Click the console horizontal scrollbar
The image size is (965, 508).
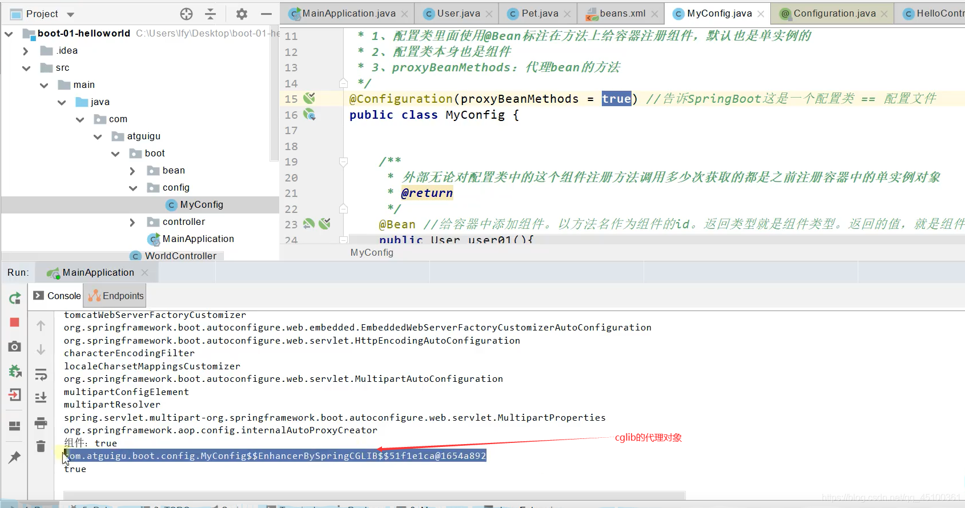pos(374,495)
